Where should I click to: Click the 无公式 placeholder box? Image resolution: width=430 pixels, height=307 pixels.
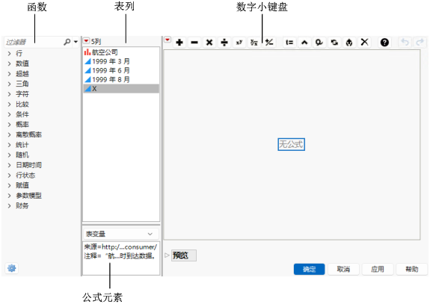[x=291, y=144]
